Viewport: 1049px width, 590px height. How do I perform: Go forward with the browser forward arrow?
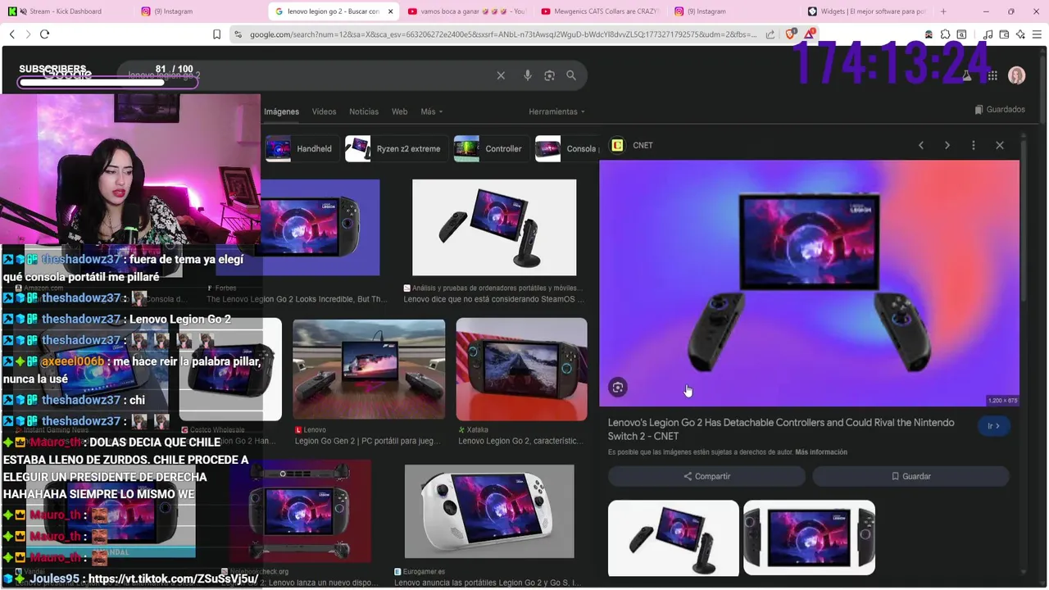[x=28, y=34]
